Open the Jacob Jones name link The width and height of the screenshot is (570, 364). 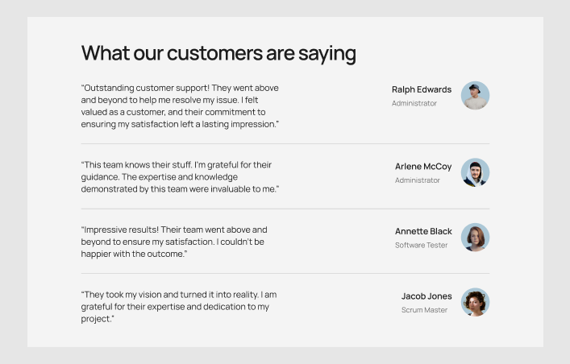click(x=426, y=296)
